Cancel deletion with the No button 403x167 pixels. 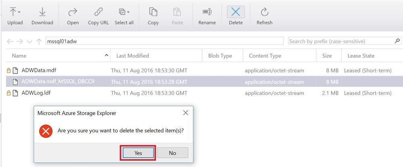(x=172, y=153)
